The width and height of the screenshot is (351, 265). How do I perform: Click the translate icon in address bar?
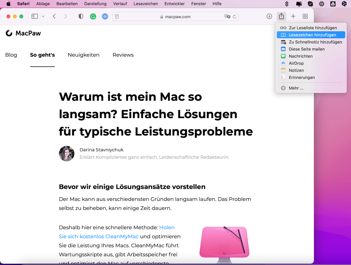click(227, 17)
